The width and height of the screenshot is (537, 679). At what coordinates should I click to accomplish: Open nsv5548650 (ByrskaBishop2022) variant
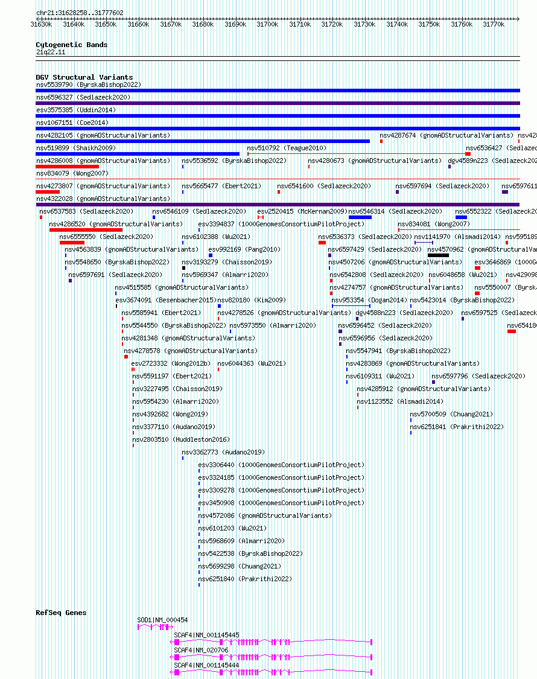pos(118,262)
